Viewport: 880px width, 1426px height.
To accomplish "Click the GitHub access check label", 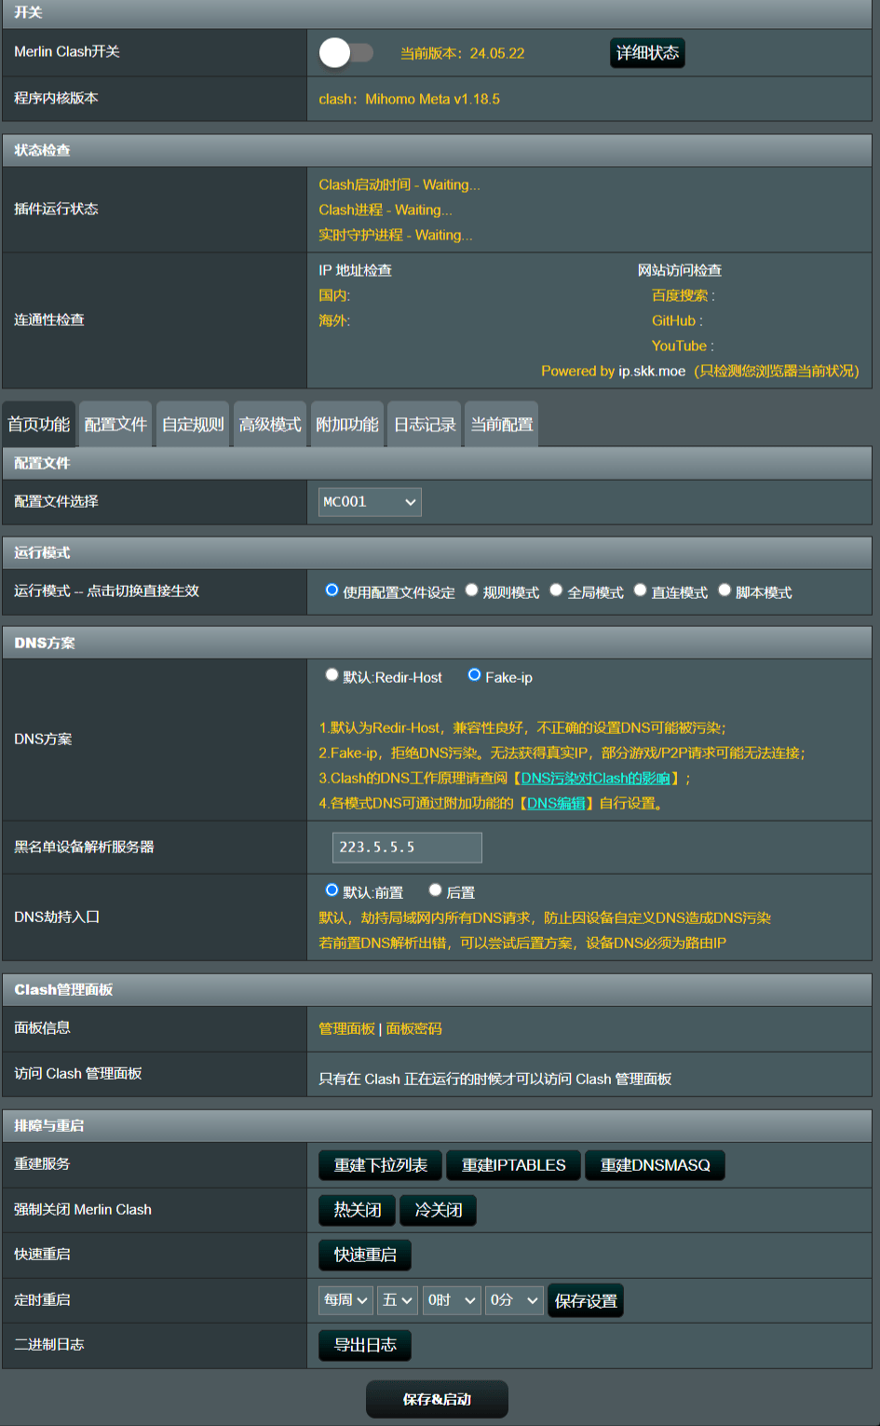I will (677, 321).
